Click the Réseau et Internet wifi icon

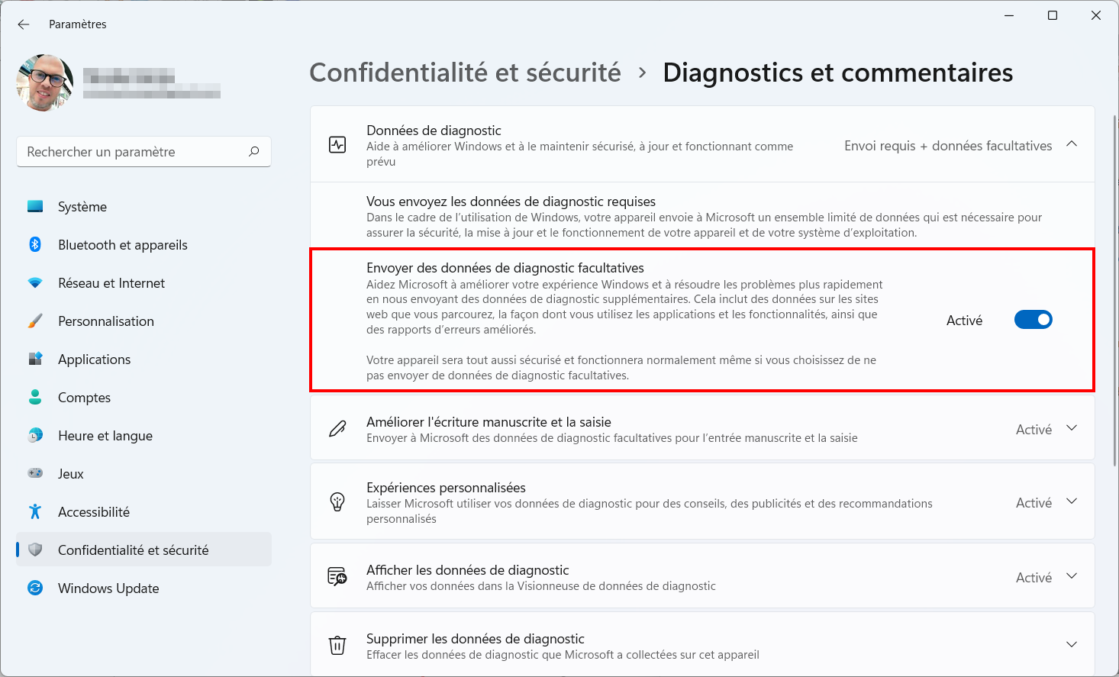(x=35, y=282)
